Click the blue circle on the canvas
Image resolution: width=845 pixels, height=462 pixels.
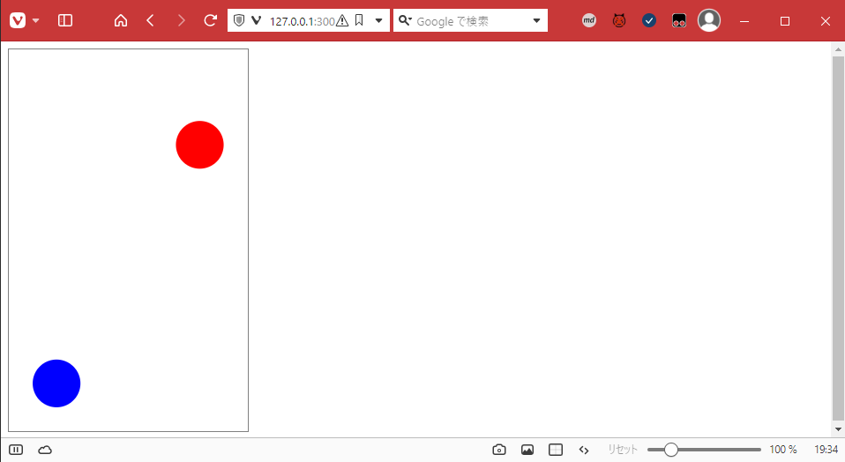[x=56, y=384]
